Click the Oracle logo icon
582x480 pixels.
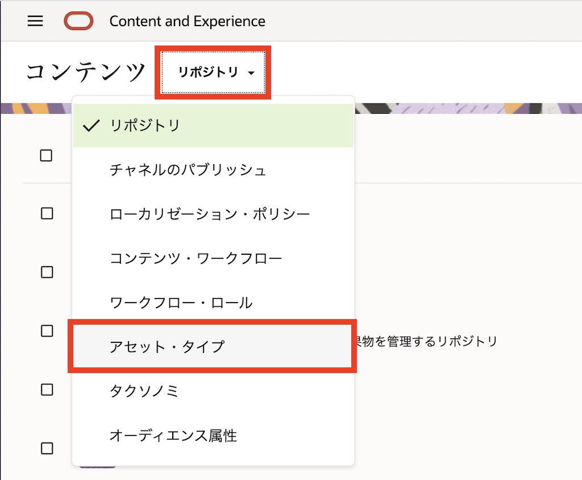(x=78, y=21)
